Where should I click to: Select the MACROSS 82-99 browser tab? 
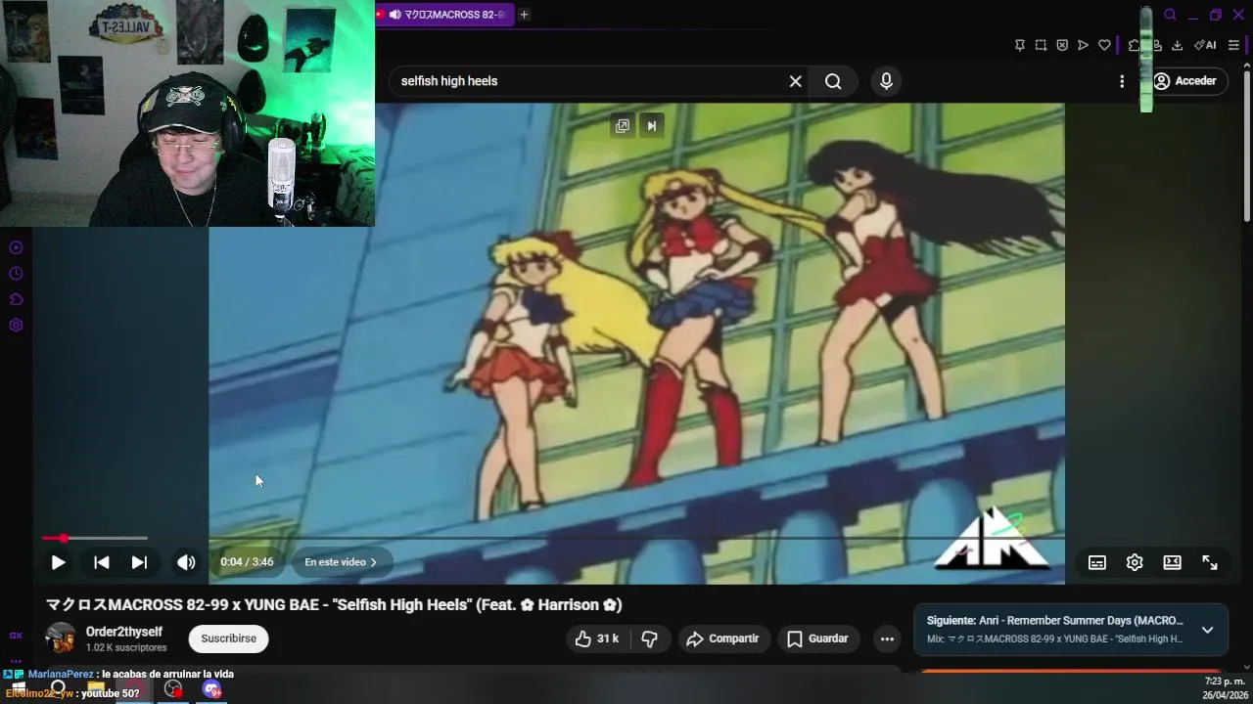pos(444,15)
